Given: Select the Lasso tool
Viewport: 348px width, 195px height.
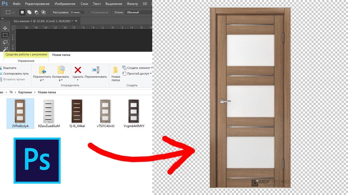Looking at the screenshot, I should [x=5, y=43].
